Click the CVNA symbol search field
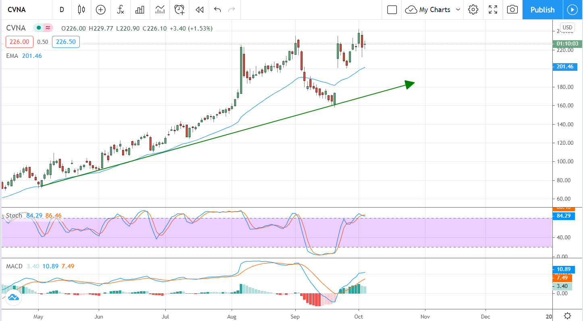 point(24,10)
